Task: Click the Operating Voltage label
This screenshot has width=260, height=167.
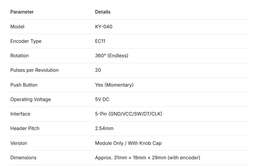Action: pyautogui.click(x=31, y=99)
